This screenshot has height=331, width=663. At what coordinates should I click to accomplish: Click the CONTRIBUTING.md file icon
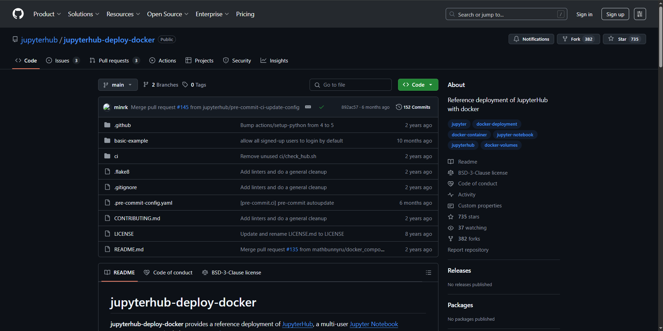click(x=107, y=218)
